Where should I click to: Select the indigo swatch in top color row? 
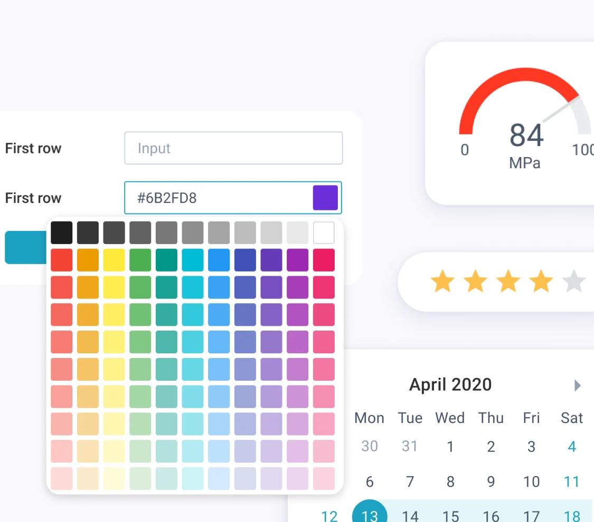coord(245,260)
